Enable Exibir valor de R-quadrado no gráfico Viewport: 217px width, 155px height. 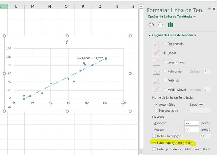154,149
